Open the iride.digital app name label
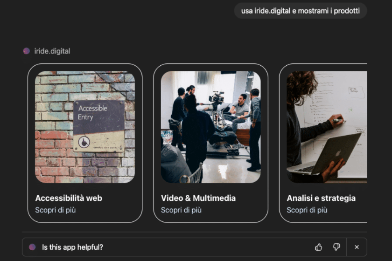This screenshot has height=261, width=392. [52, 51]
